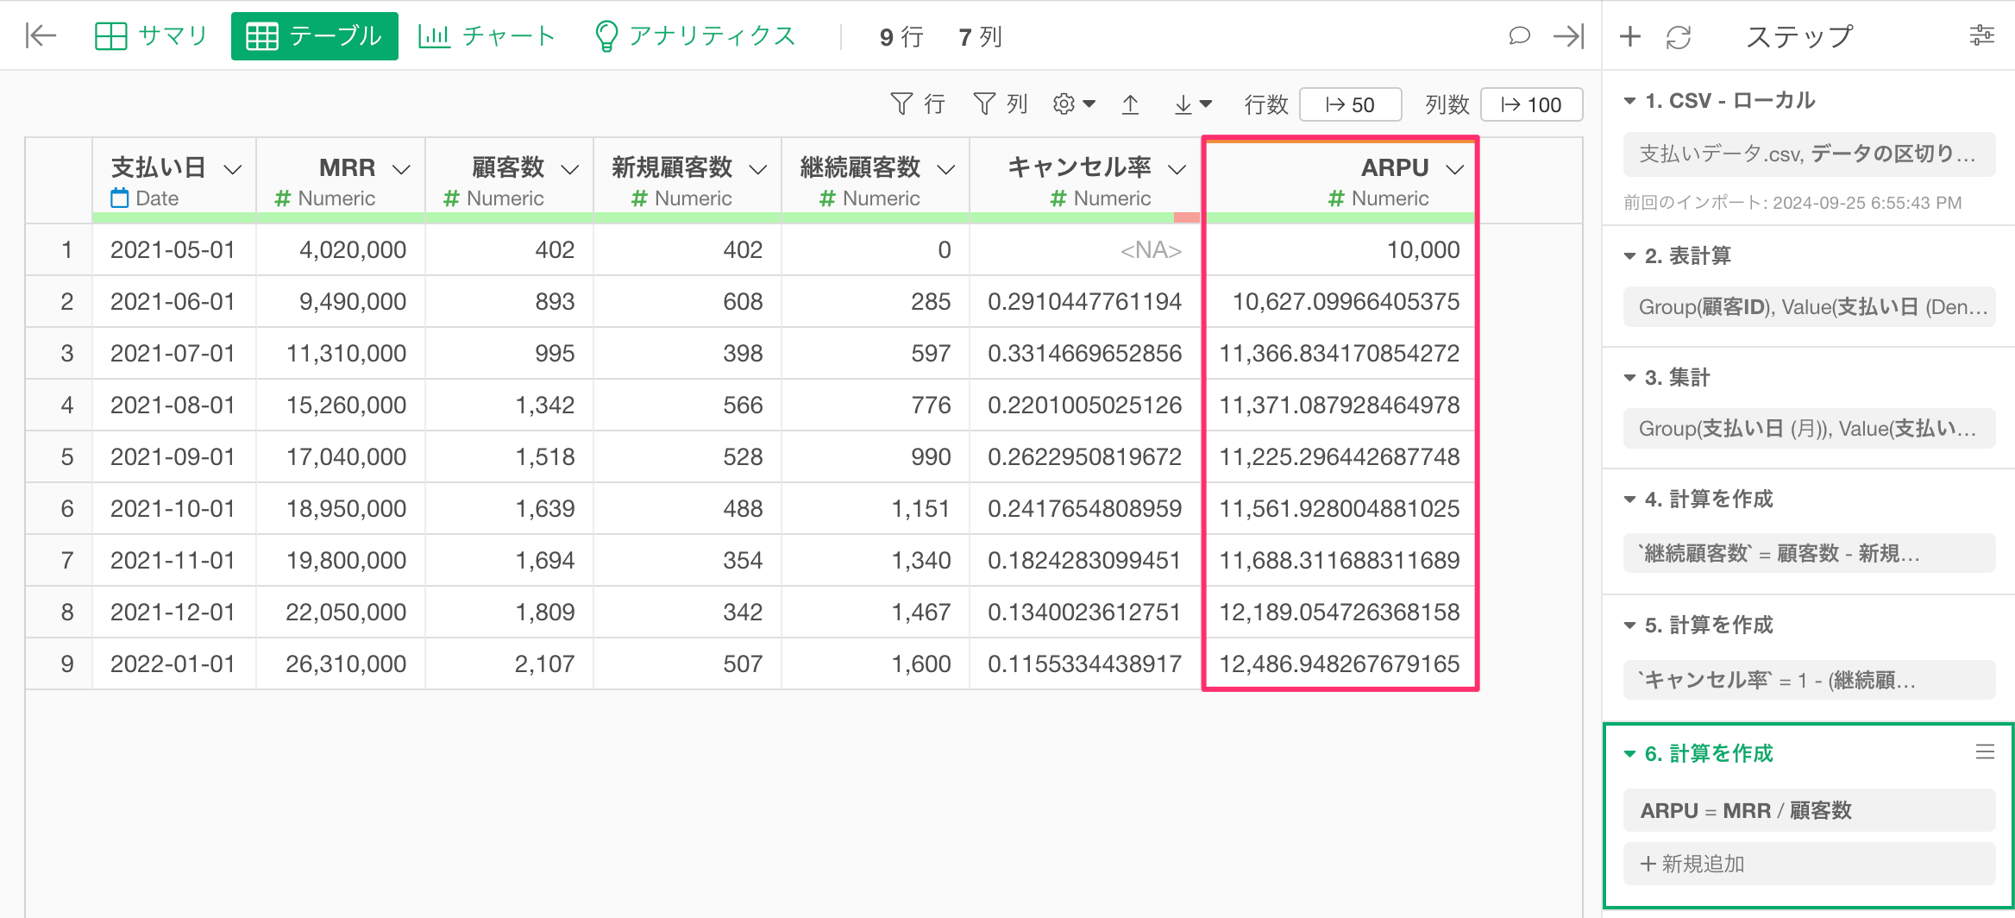Collapse the left panel with arrow icon
This screenshot has width=2015, height=918.
coord(41,35)
